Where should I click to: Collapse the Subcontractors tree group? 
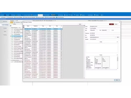coord(10,28)
